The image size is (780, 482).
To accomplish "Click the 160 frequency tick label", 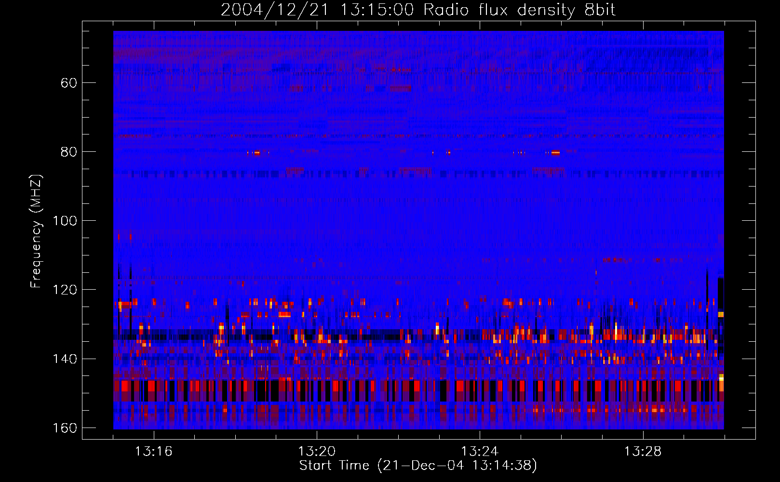I will [x=65, y=428].
